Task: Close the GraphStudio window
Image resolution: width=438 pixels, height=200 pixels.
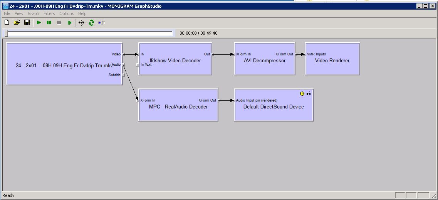Action: [x=432, y=6]
